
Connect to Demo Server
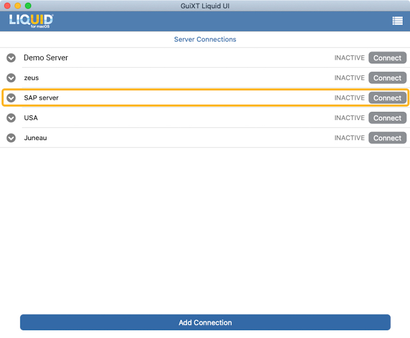[387, 58]
